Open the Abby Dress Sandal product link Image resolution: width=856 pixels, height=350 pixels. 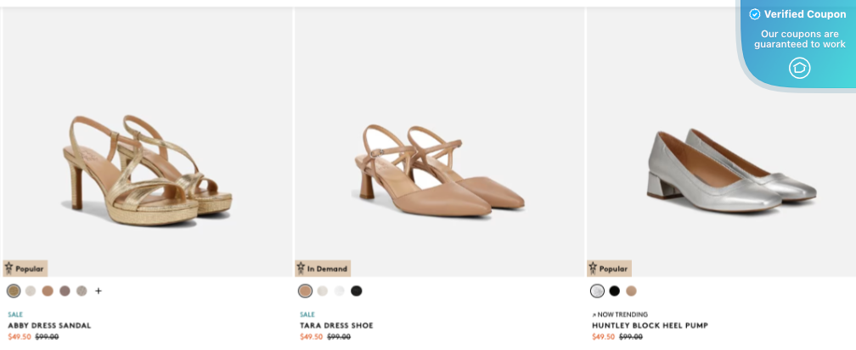pyautogui.click(x=49, y=325)
